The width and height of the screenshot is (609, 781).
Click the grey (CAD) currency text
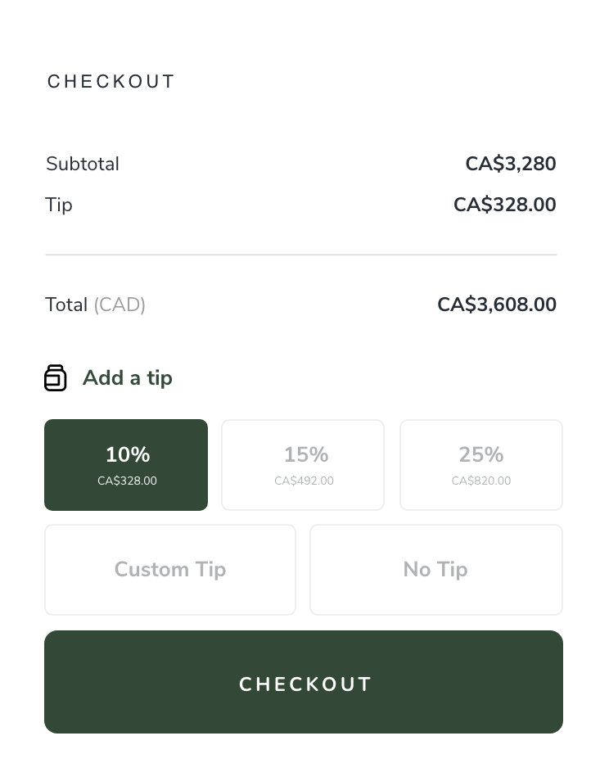coord(120,305)
